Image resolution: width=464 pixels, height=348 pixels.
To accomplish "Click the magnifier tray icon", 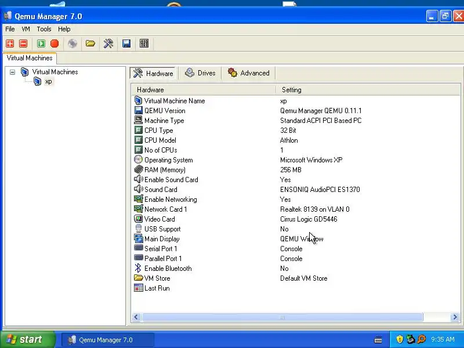I will (422, 339).
